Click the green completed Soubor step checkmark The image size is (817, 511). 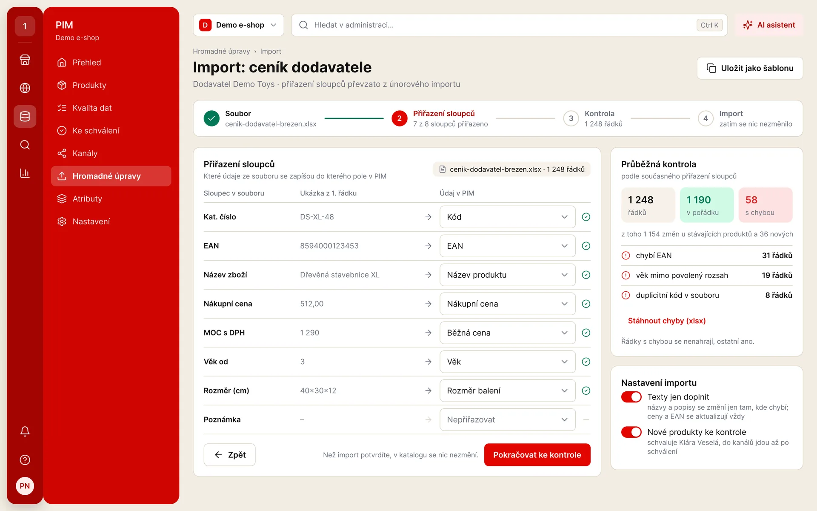(x=211, y=118)
